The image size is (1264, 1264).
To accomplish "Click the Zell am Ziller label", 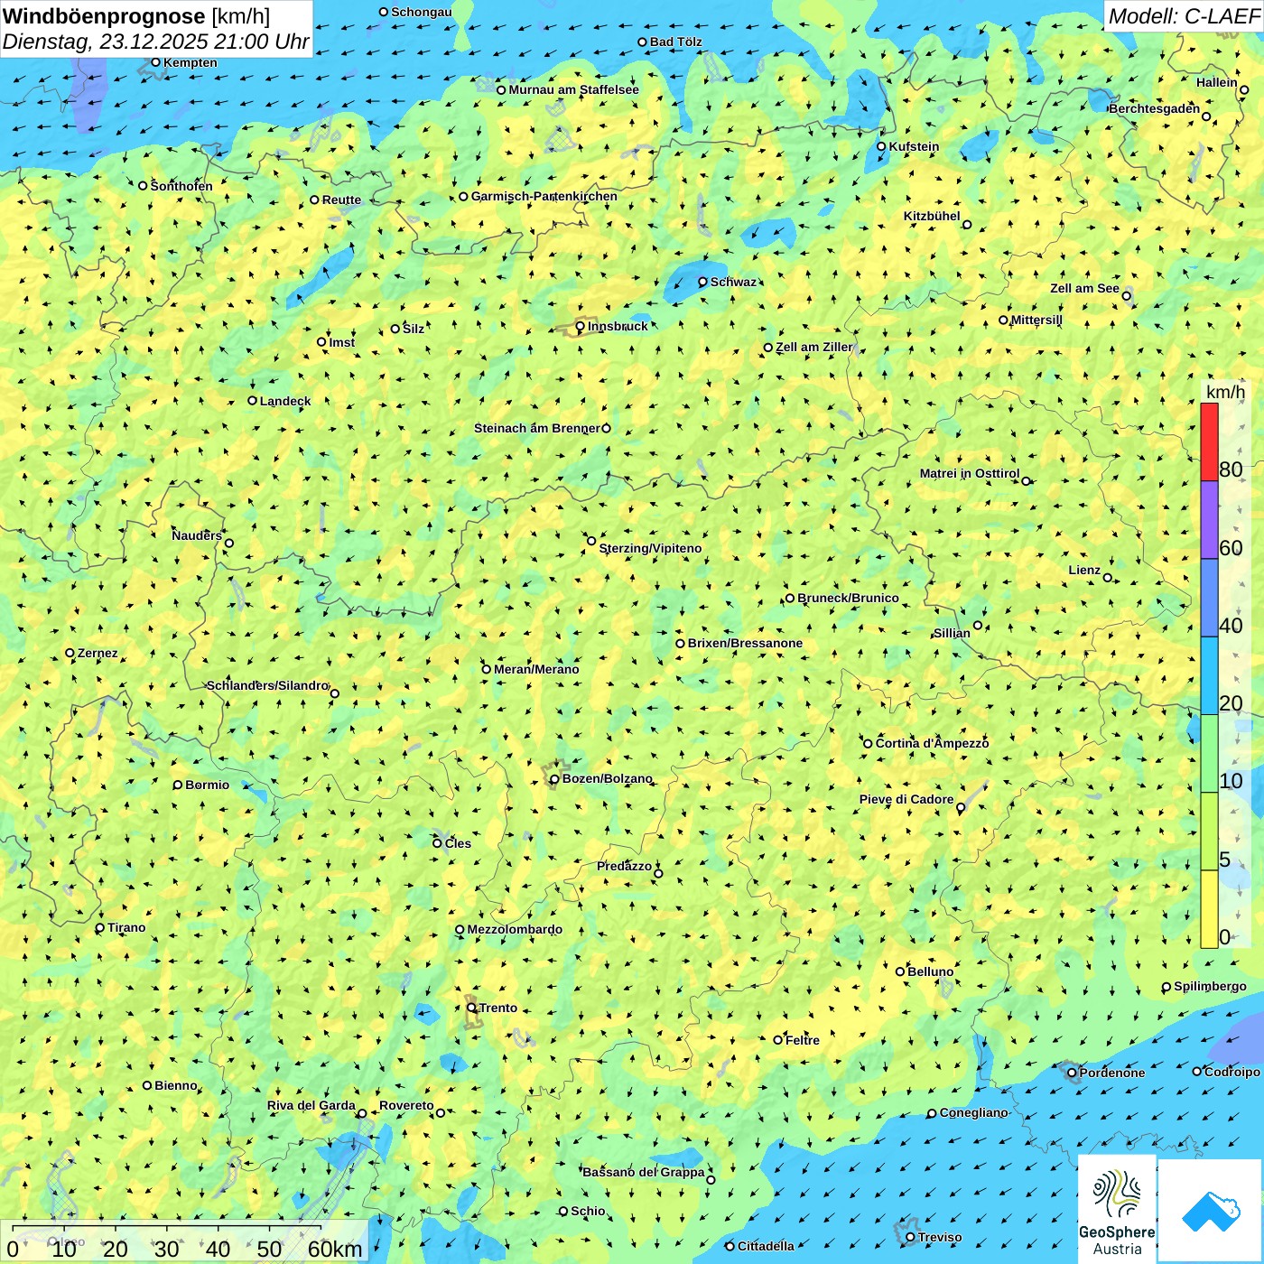I will click(x=813, y=347).
